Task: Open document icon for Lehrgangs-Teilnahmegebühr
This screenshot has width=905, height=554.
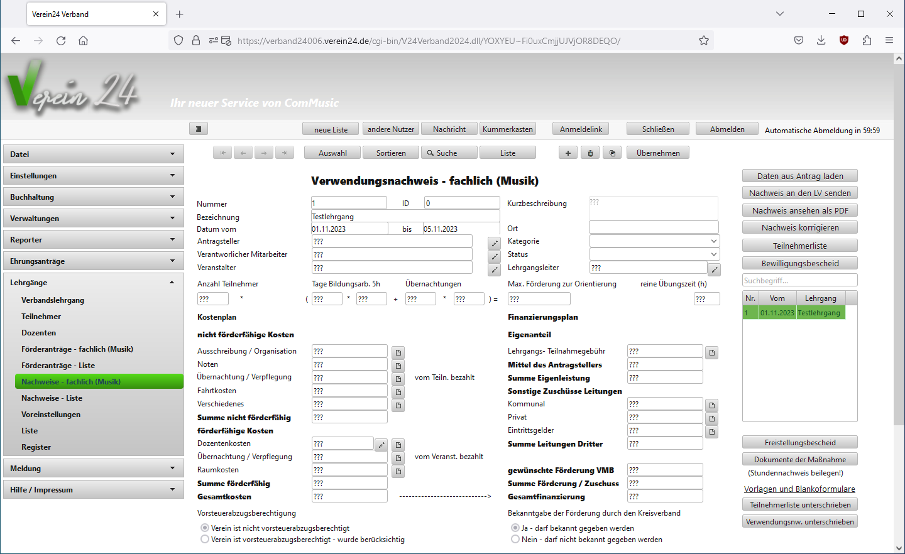Action: click(x=711, y=352)
